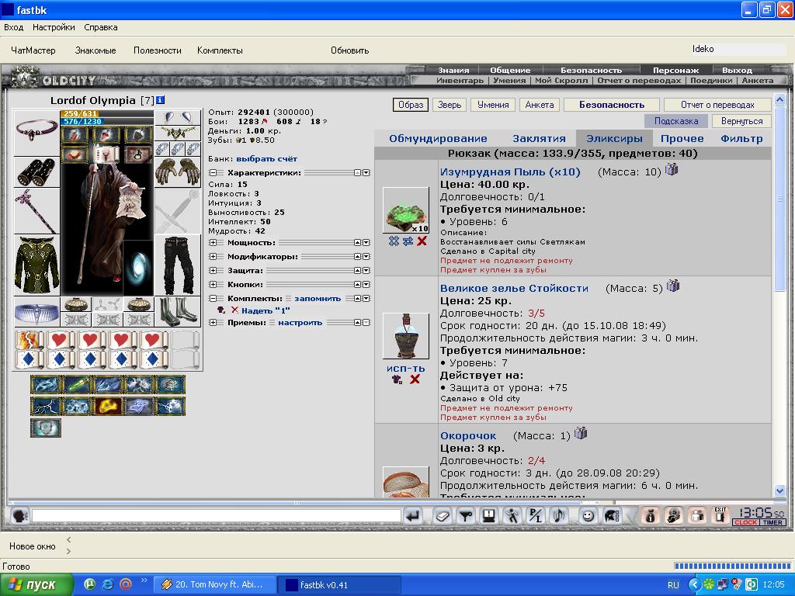Expand the Кнопки section

[x=213, y=284]
